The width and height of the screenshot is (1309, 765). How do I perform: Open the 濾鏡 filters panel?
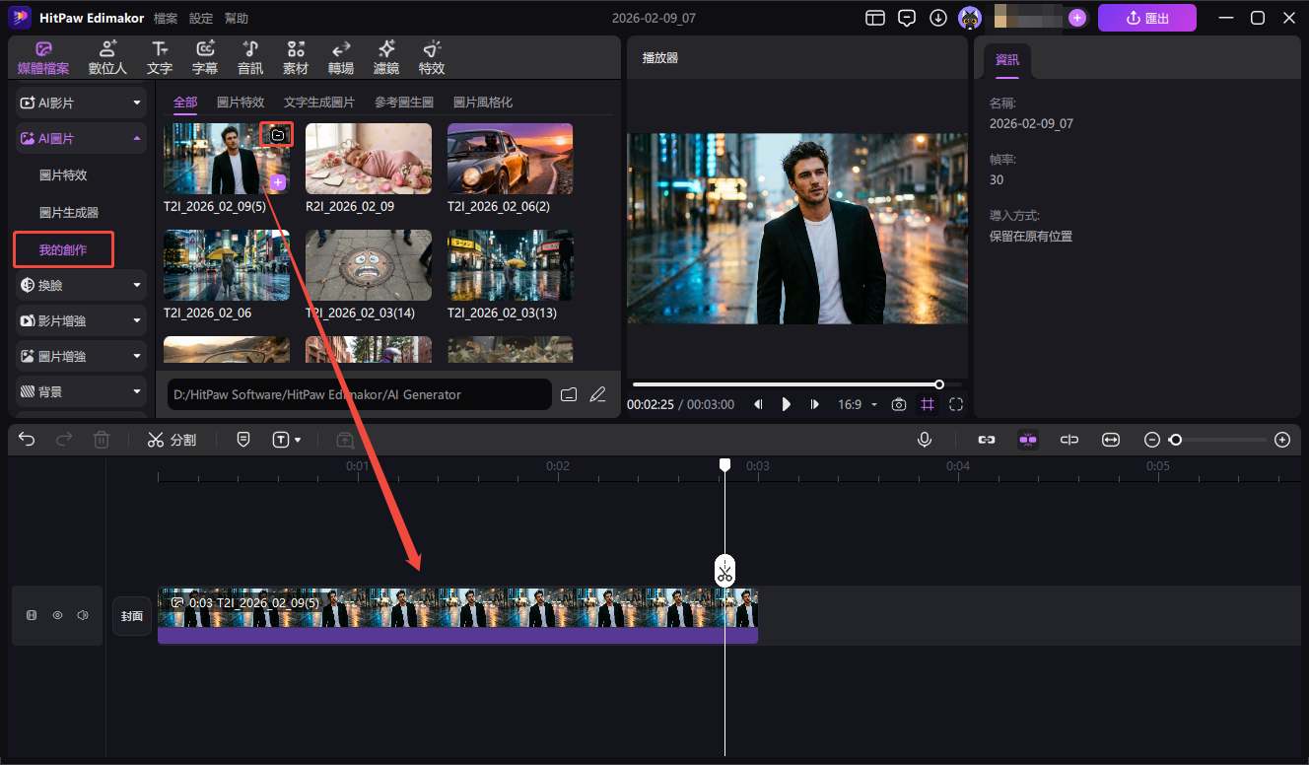pyautogui.click(x=385, y=56)
